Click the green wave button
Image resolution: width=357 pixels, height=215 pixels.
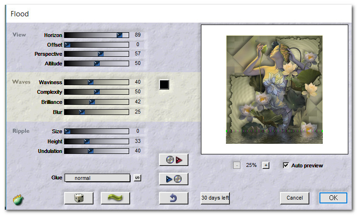116,198
